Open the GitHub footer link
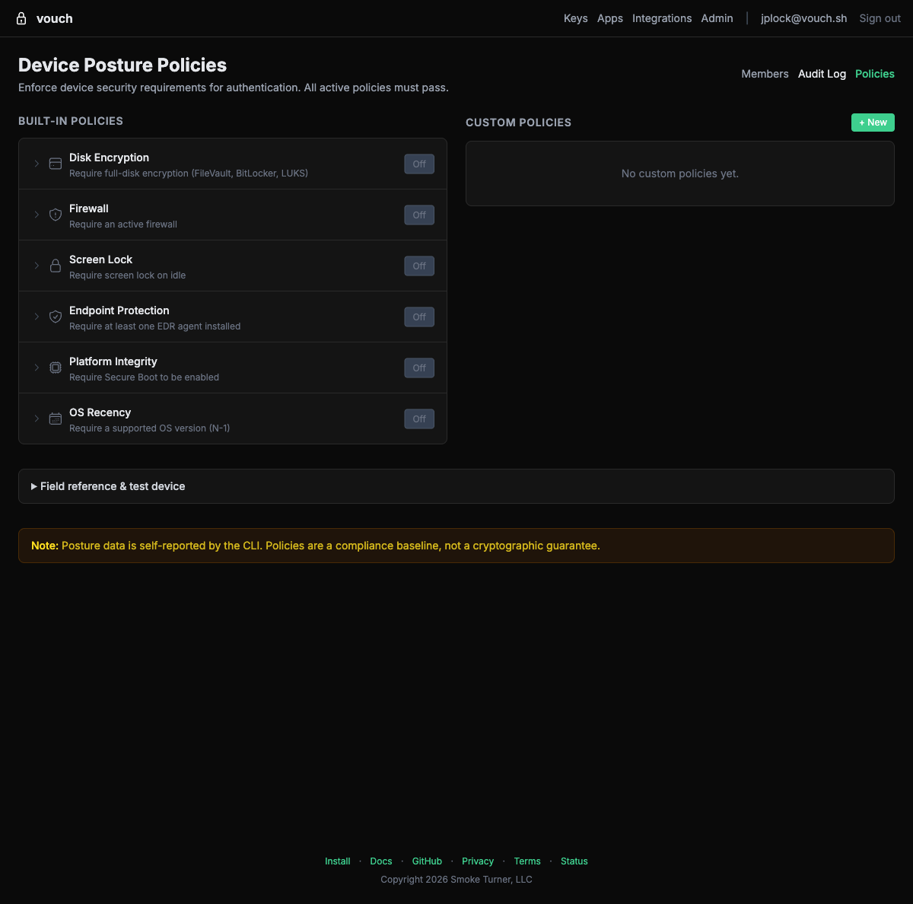 click(x=427, y=861)
